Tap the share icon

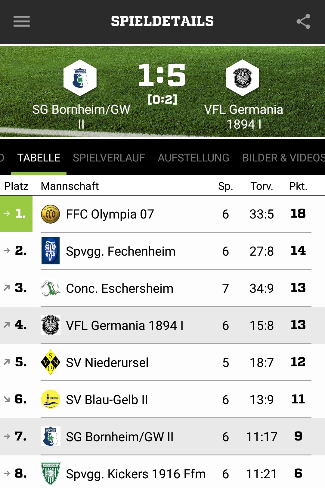[303, 21]
